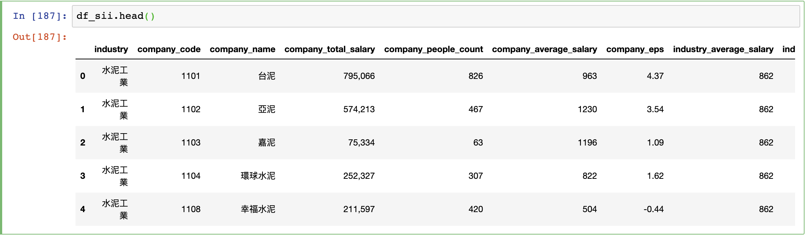806x236 pixels.
Task: Click the people count value 467
Action: click(x=476, y=109)
